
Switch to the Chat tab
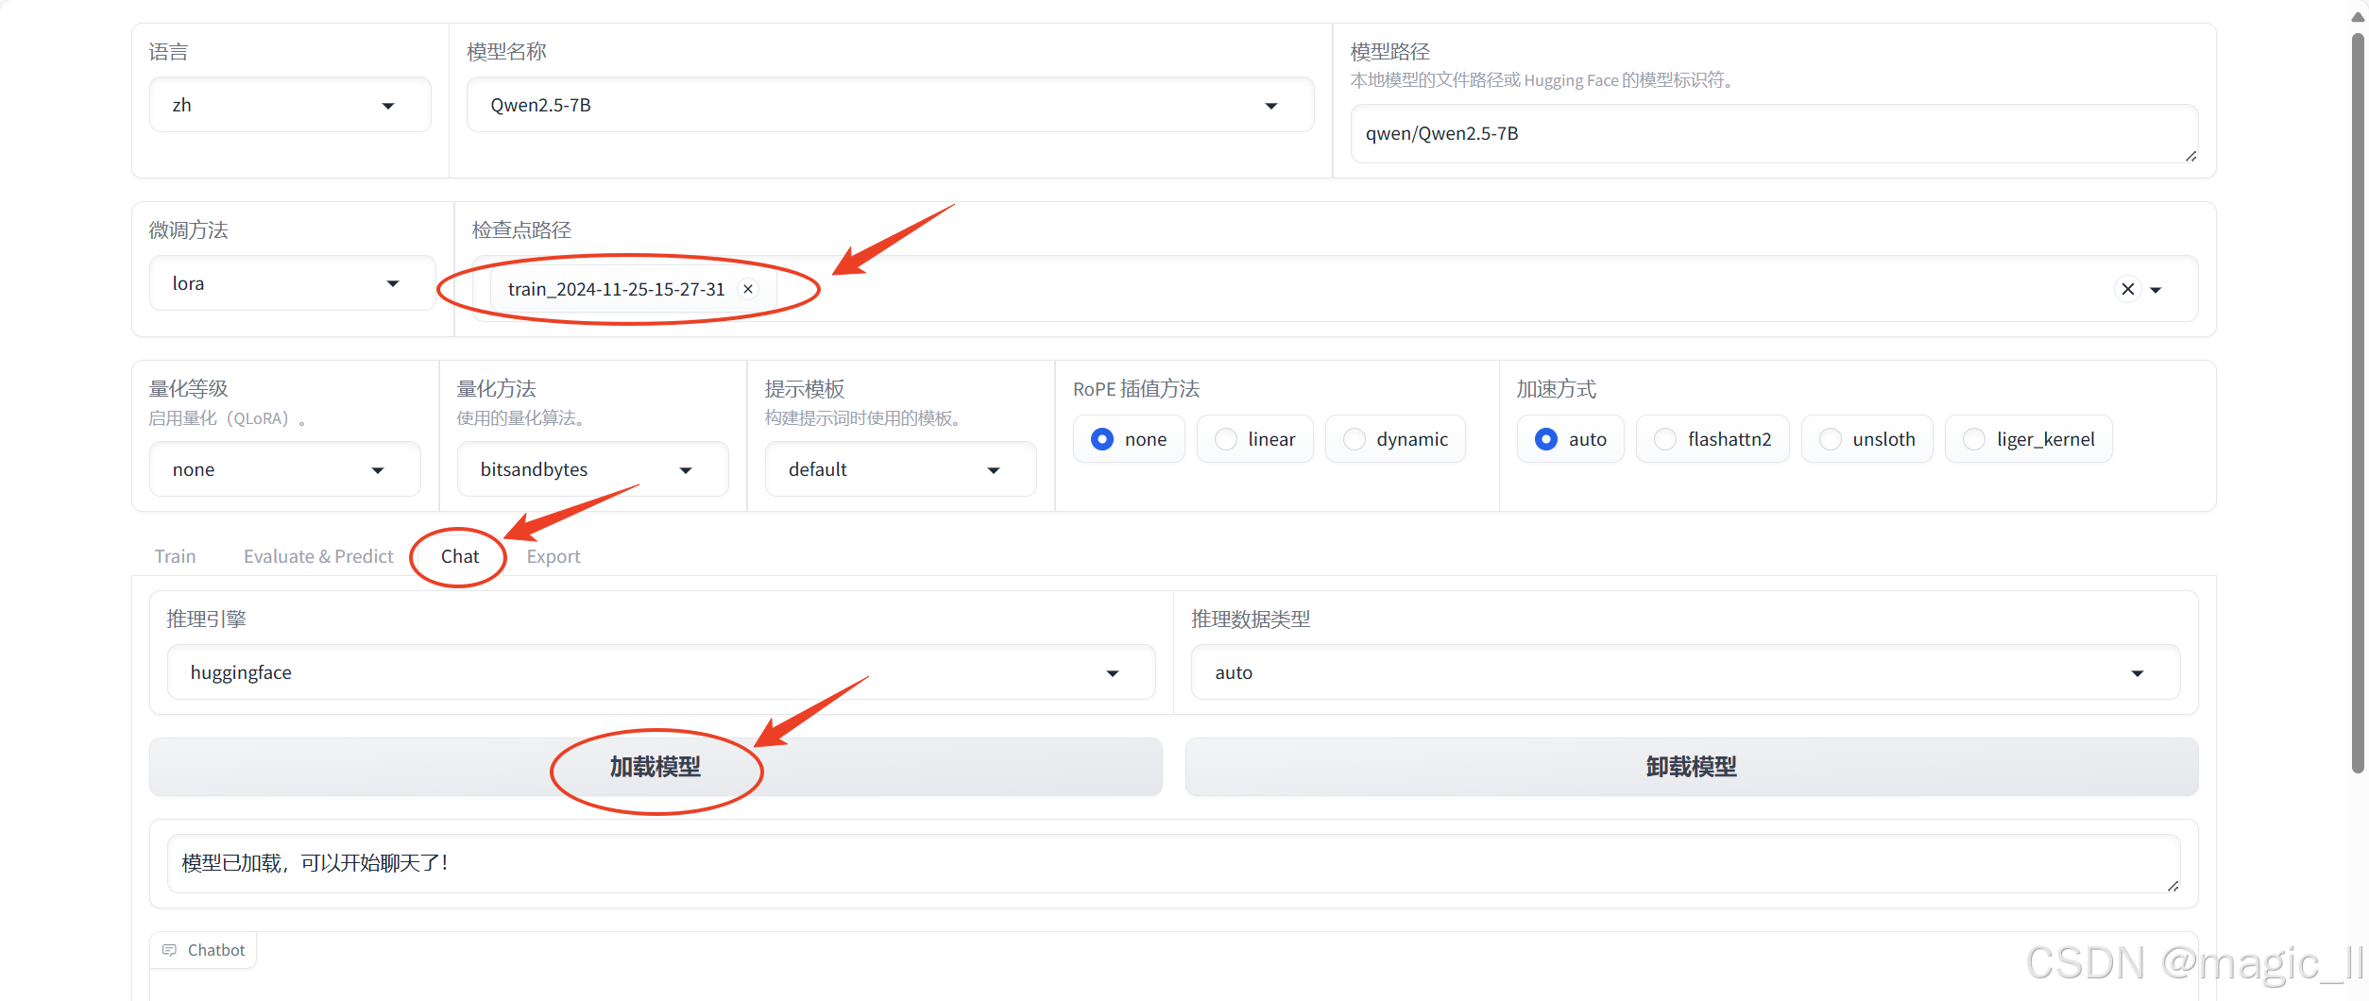460,556
